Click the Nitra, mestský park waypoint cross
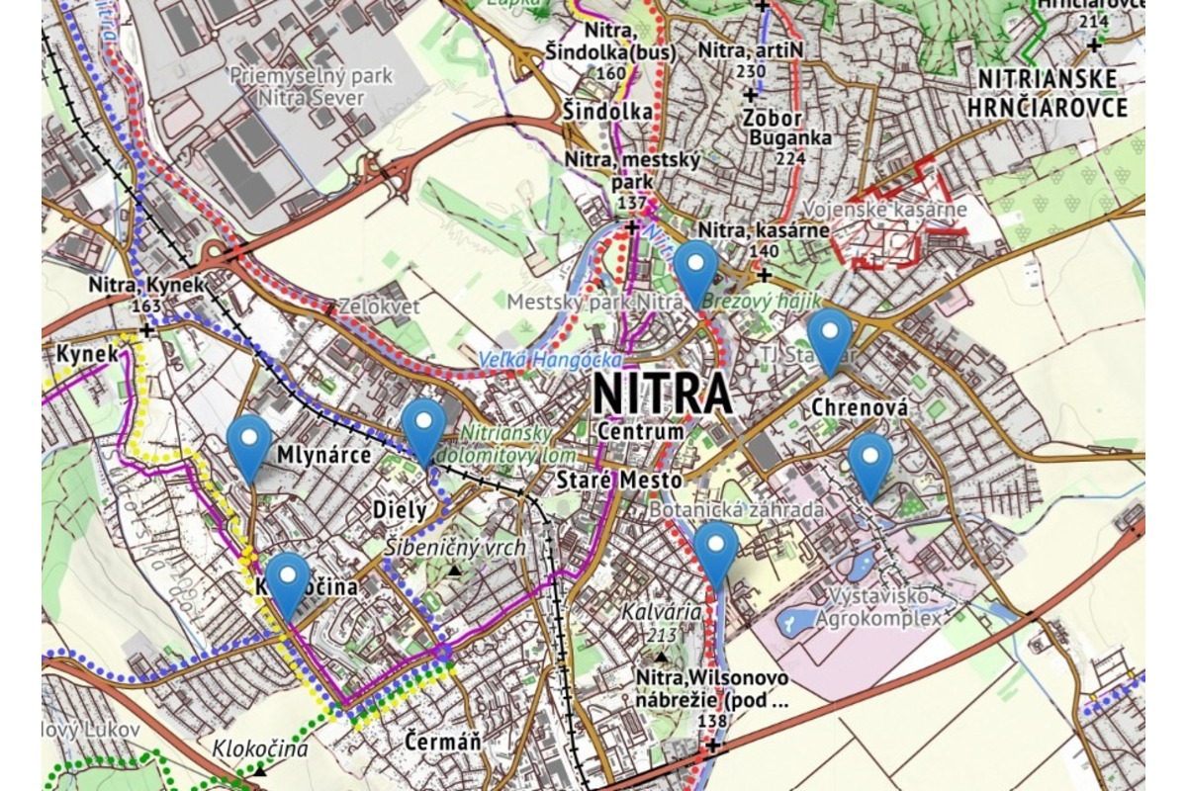The height and width of the screenshot is (791, 1187). 632,226
